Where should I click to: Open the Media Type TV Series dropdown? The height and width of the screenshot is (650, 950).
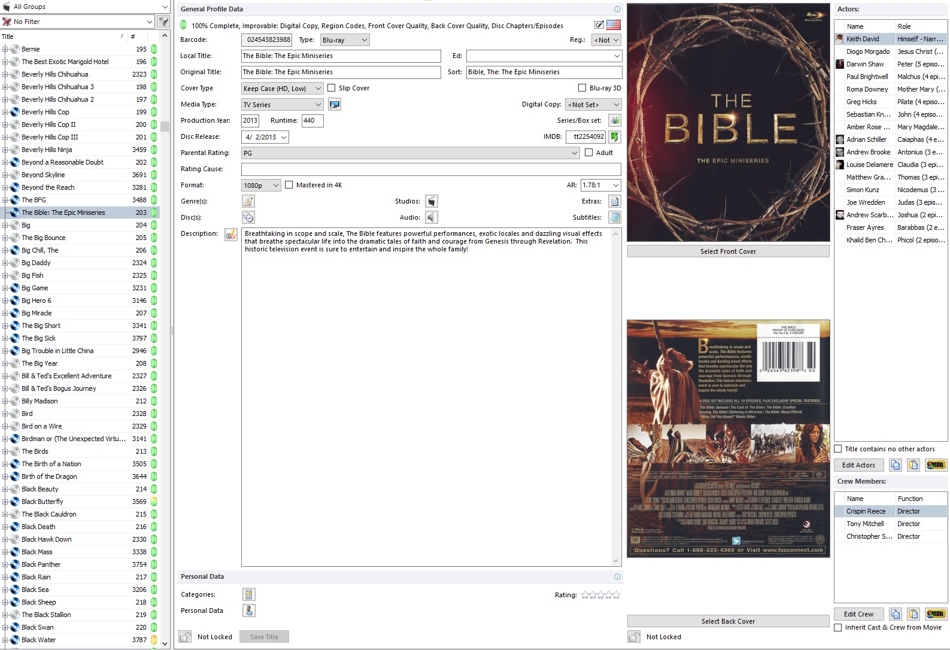[282, 105]
